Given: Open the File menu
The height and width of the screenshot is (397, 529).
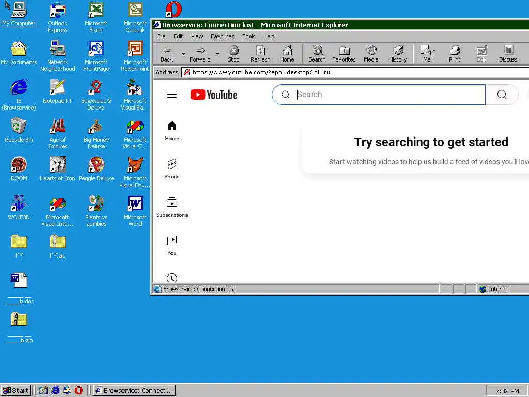Looking at the screenshot, I should tap(161, 36).
